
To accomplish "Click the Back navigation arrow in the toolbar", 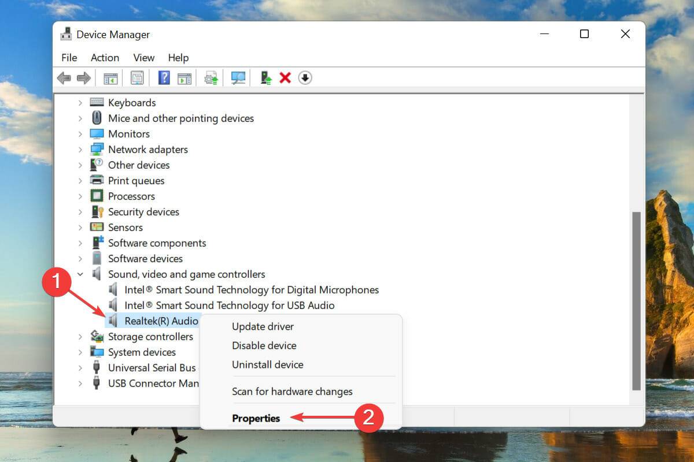I will pyautogui.click(x=64, y=77).
